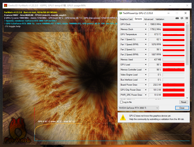Click the GPU-Z refresh icon
Screen dimensions: 194x147
(182, 18)
